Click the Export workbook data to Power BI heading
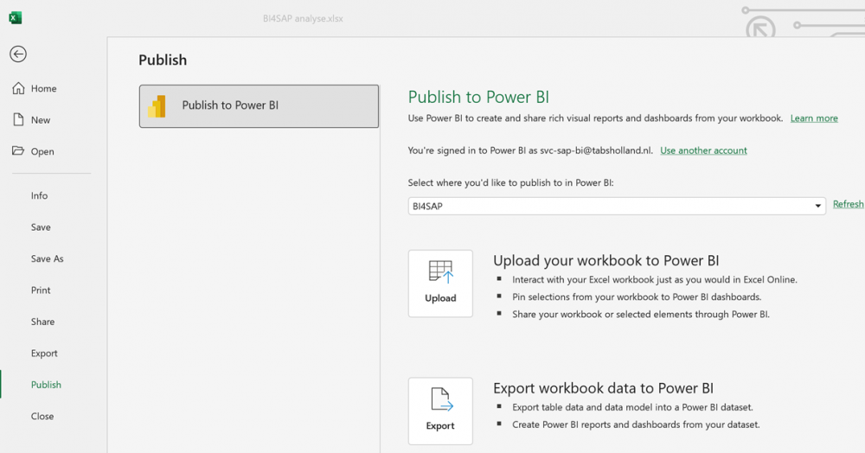The image size is (865, 453). click(x=603, y=388)
